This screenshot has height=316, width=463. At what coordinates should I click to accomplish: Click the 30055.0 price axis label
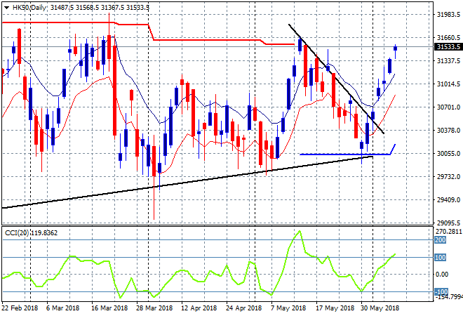coord(448,153)
